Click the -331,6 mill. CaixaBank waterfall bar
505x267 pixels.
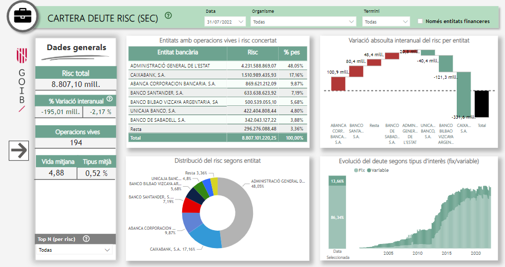tap(464, 94)
